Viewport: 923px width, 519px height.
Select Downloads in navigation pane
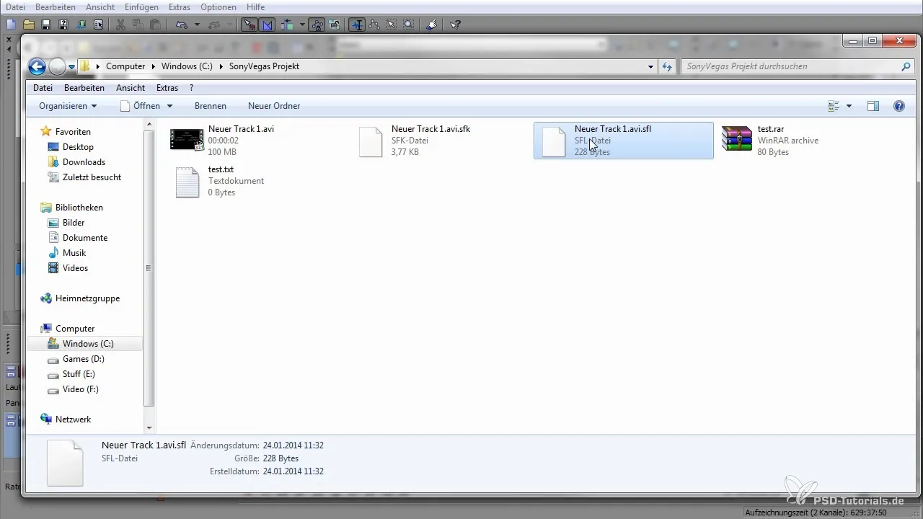84,162
